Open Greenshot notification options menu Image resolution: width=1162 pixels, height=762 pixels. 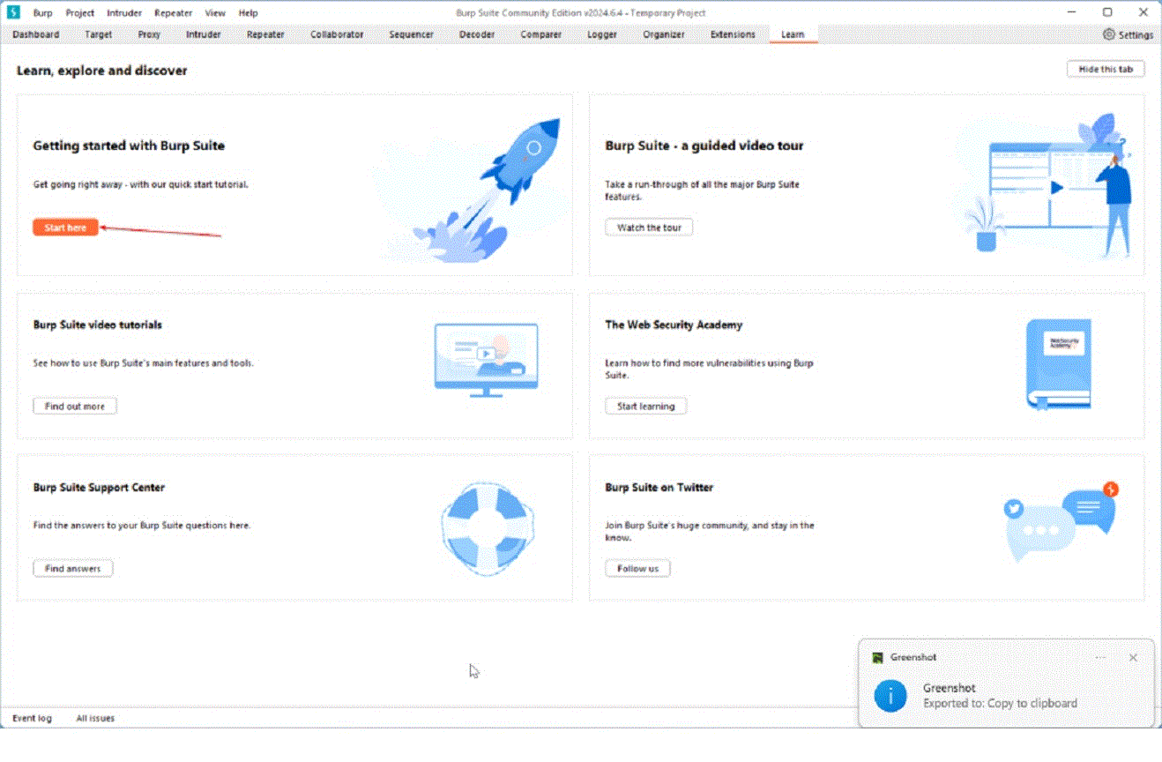pos(1100,657)
